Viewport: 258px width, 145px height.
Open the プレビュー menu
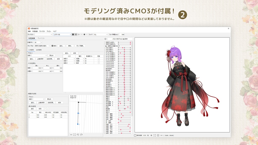(49, 31)
